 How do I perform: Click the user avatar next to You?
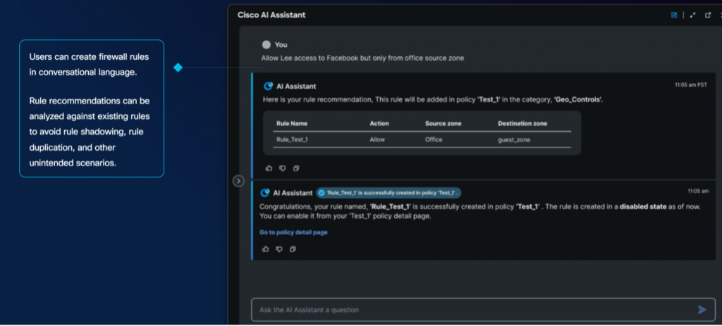266,44
